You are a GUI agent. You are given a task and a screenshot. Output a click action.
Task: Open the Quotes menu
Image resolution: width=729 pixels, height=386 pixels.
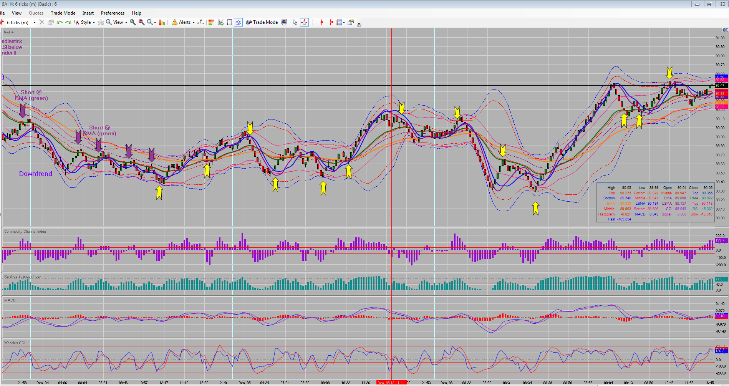(x=36, y=13)
